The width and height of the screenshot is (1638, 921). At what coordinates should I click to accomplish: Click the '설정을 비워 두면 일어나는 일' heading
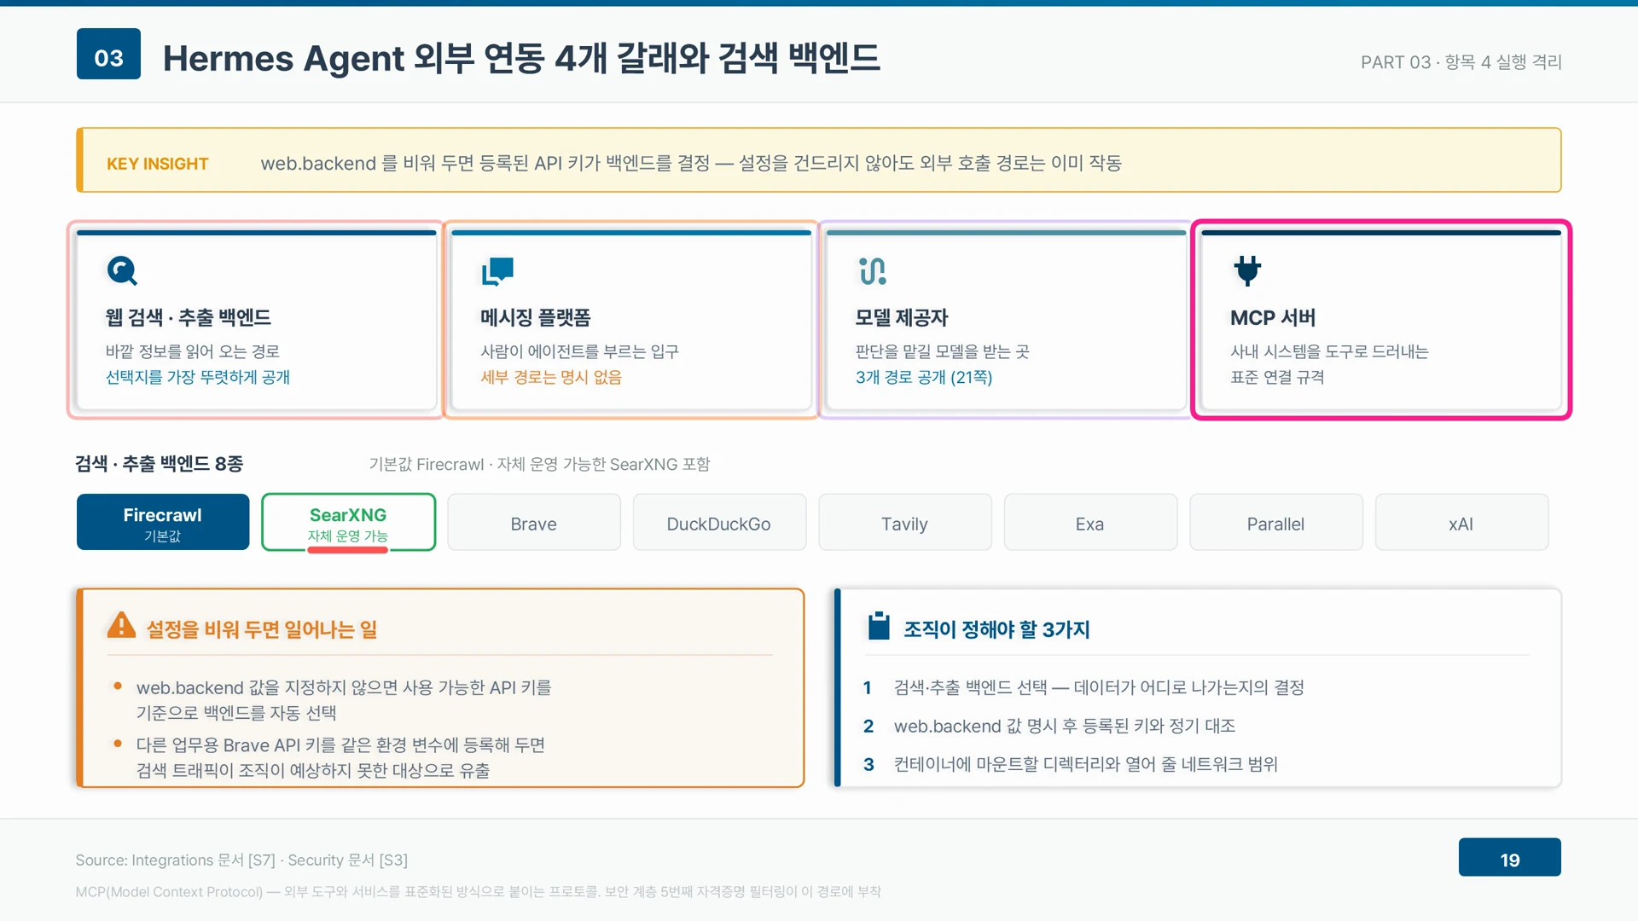(262, 629)
